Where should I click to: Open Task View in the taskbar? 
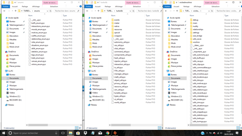(63, 133)
